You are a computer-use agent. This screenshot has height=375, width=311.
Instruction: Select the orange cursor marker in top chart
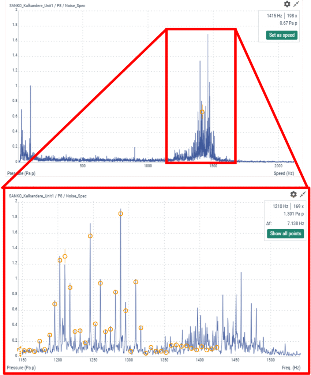point(202,112)
